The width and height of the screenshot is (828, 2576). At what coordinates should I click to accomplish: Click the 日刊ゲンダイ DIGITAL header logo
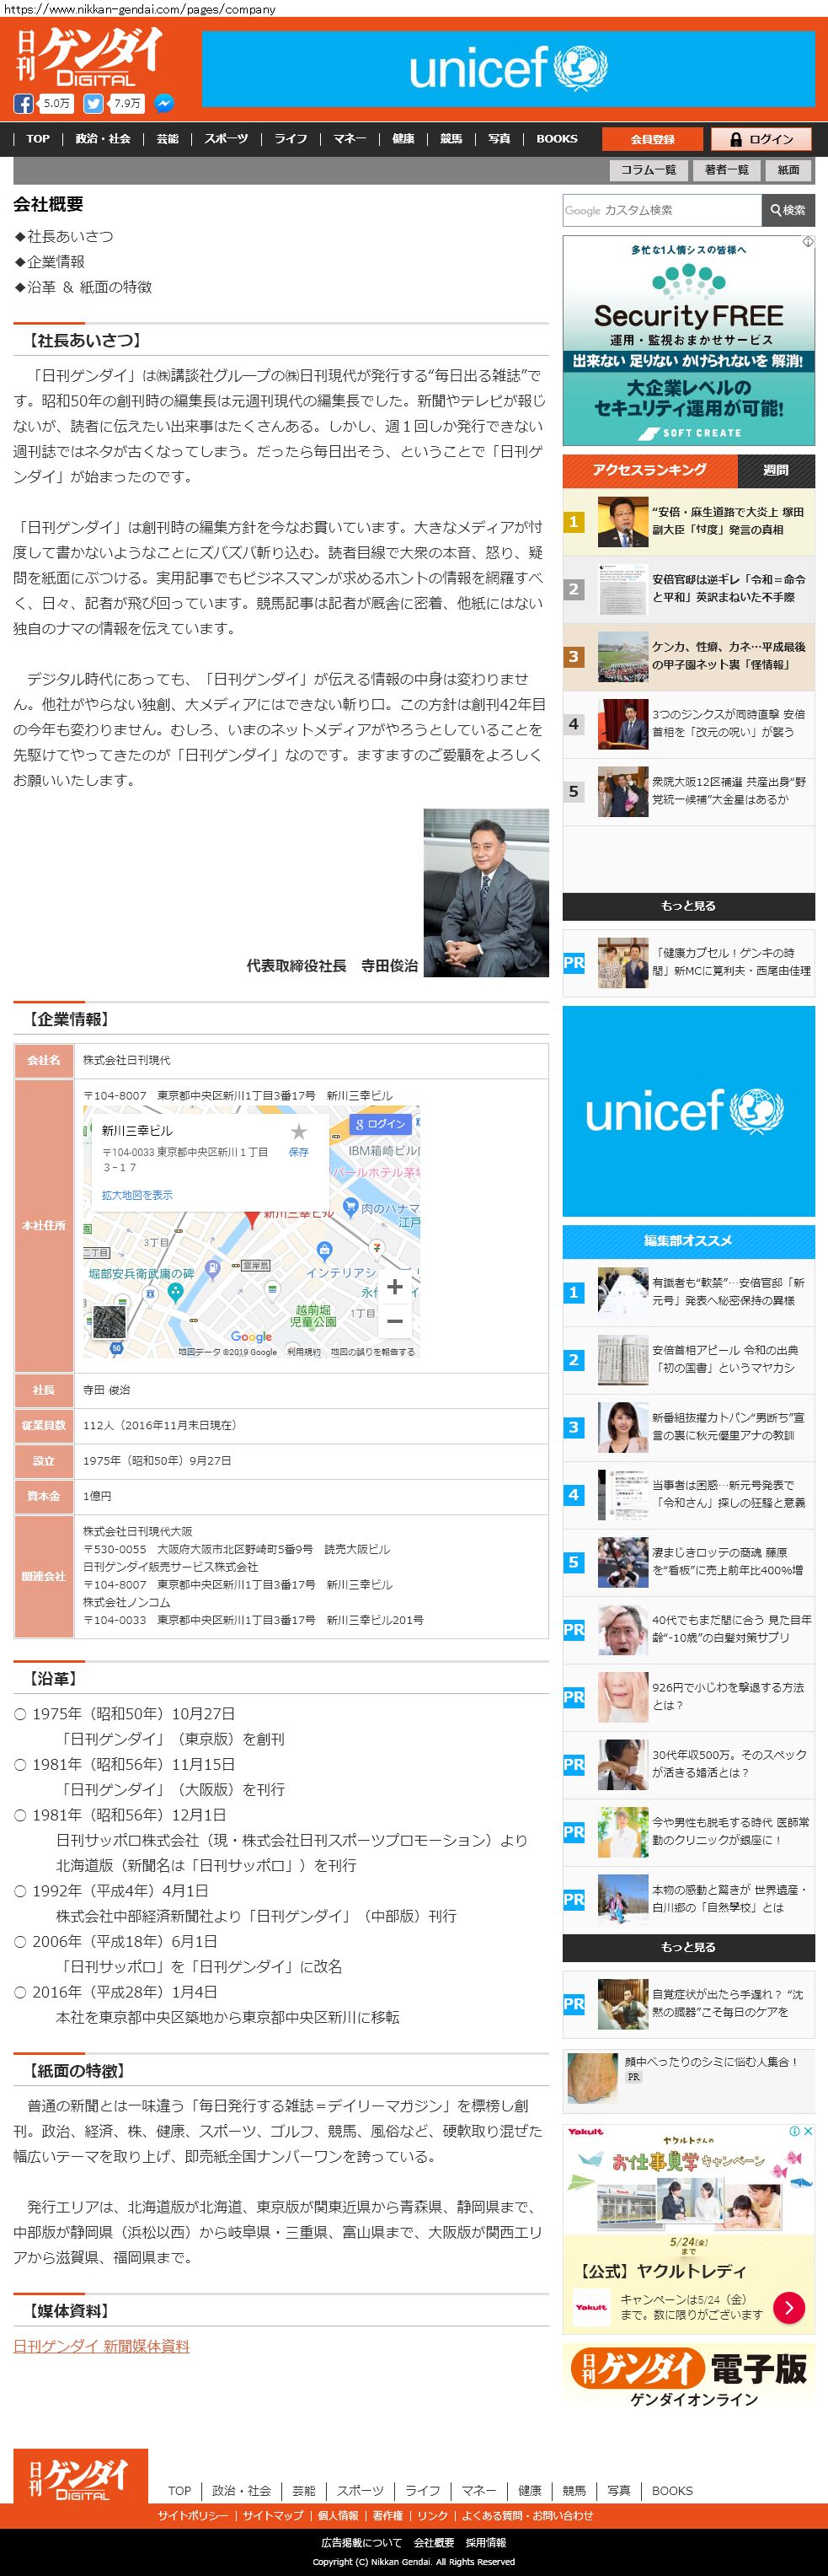[x=90, y=57]
